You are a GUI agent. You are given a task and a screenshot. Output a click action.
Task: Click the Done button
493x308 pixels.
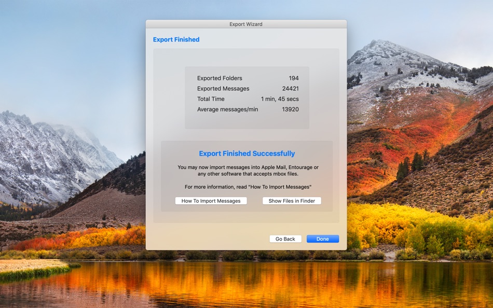coord(323,239)
